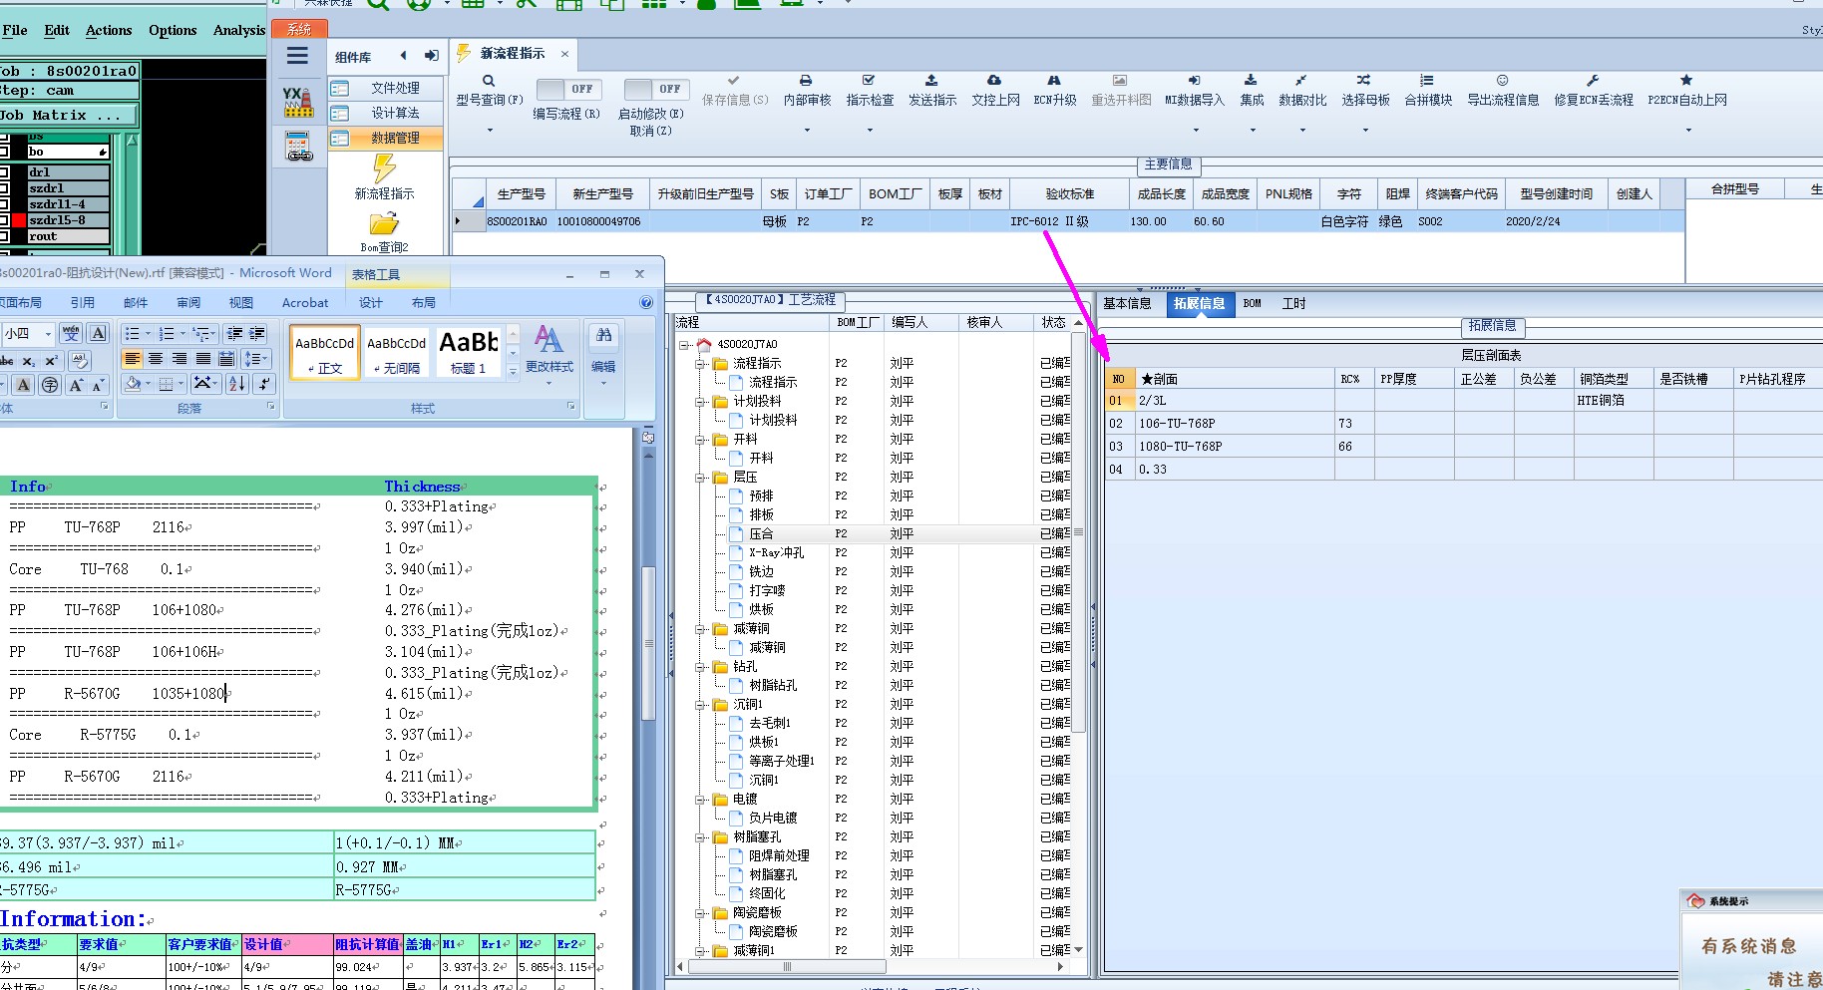The image size is (1823, 990).
Task: Open 型号查询 dropdown arrow
Action: [490, 131]
